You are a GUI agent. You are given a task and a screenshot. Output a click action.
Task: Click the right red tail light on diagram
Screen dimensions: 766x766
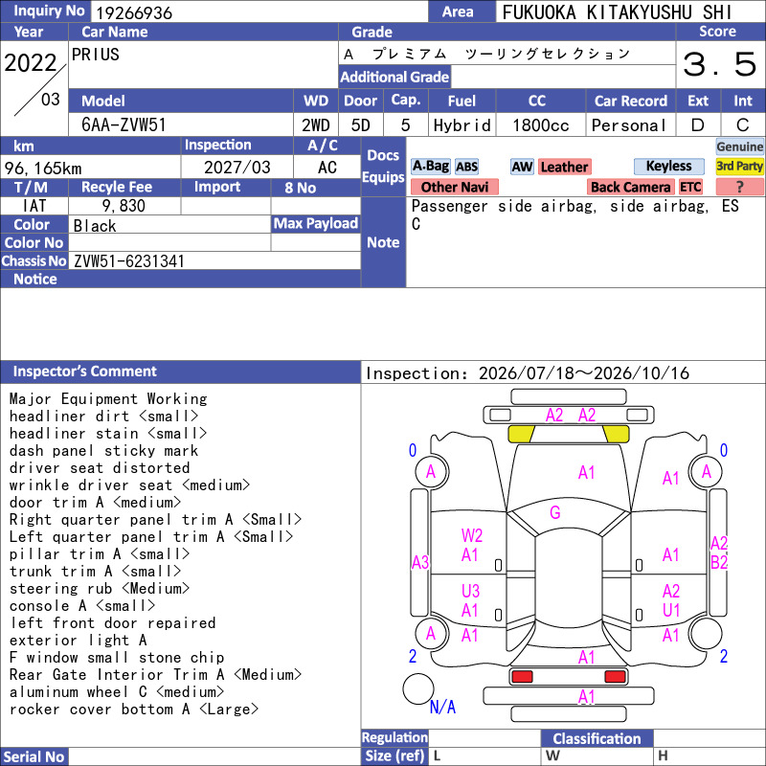615,677
